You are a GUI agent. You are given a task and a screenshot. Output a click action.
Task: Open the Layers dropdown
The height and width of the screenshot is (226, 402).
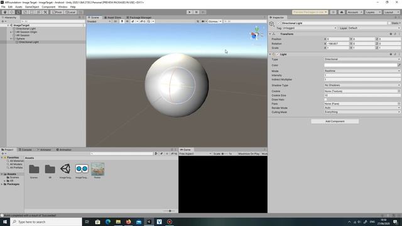373,12
